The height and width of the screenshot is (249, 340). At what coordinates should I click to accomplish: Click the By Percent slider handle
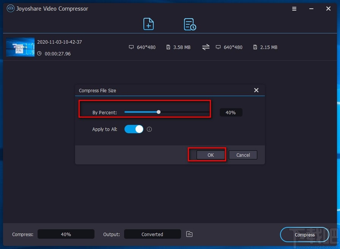click(159, 112)
